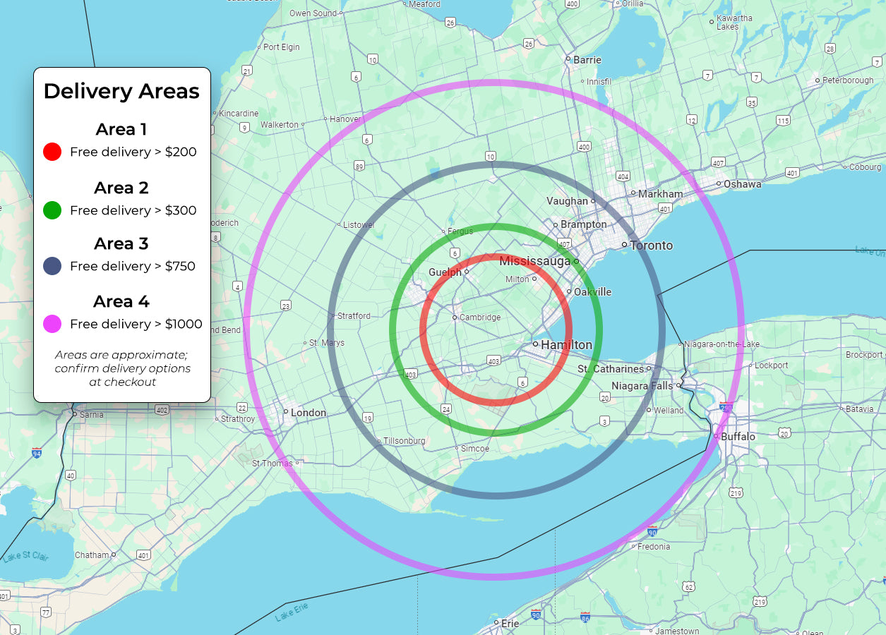Select the Niagara Falls map label
886x635 pixels.
(642, 386)
